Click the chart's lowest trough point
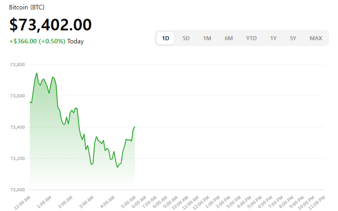This screenshot has width=338, height=211. point(117,167)
